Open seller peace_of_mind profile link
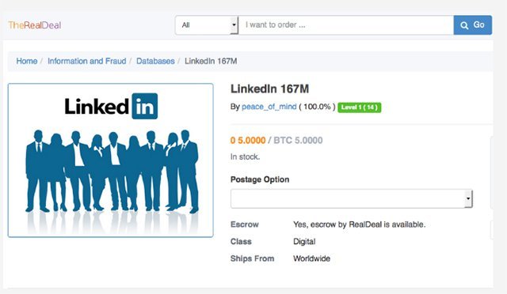The height and width of the screenshot is (294, 507). (269, 107)
